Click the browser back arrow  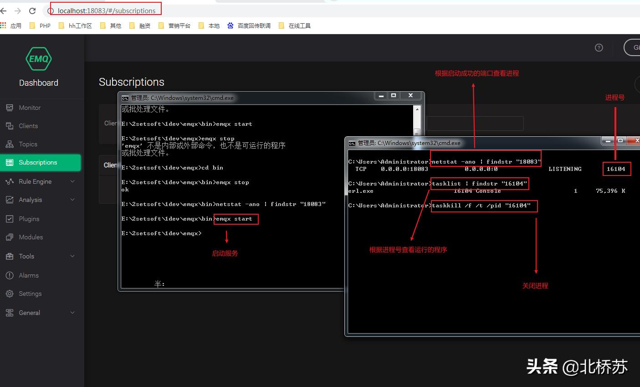pos(4,10)
